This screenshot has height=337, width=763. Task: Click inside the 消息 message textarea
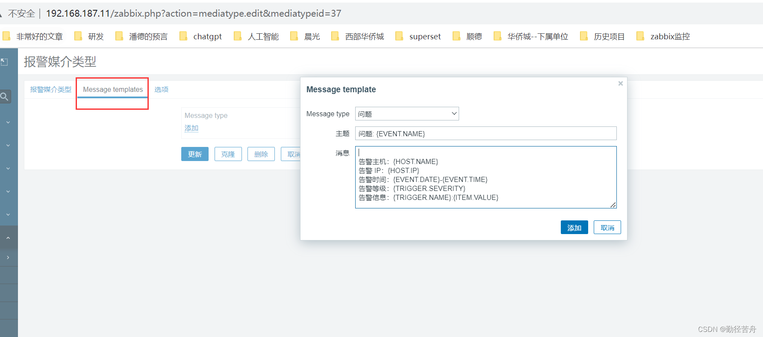coord(486,177)
